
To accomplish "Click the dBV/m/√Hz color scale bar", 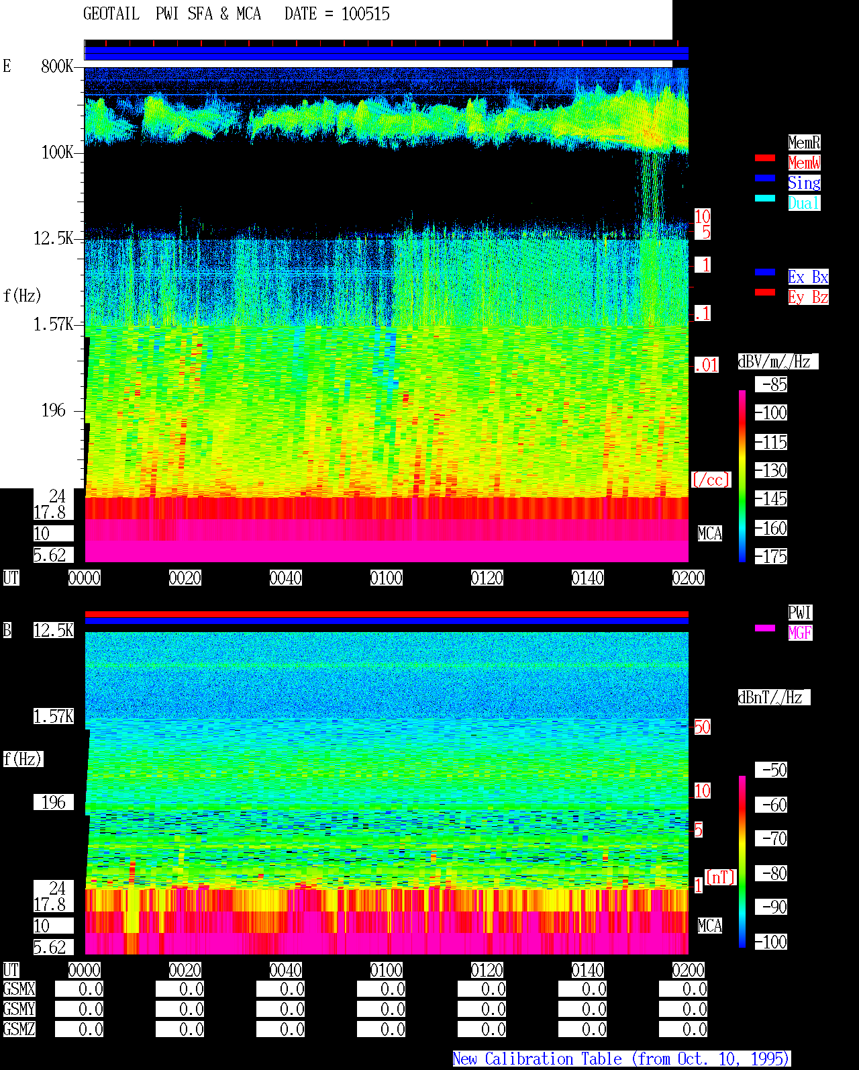I will pyautogui.click(x=742, y=476).
